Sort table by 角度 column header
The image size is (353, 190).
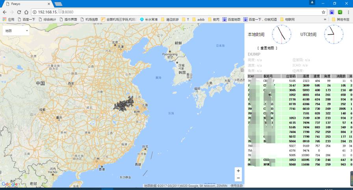click(x=326, y=76)
